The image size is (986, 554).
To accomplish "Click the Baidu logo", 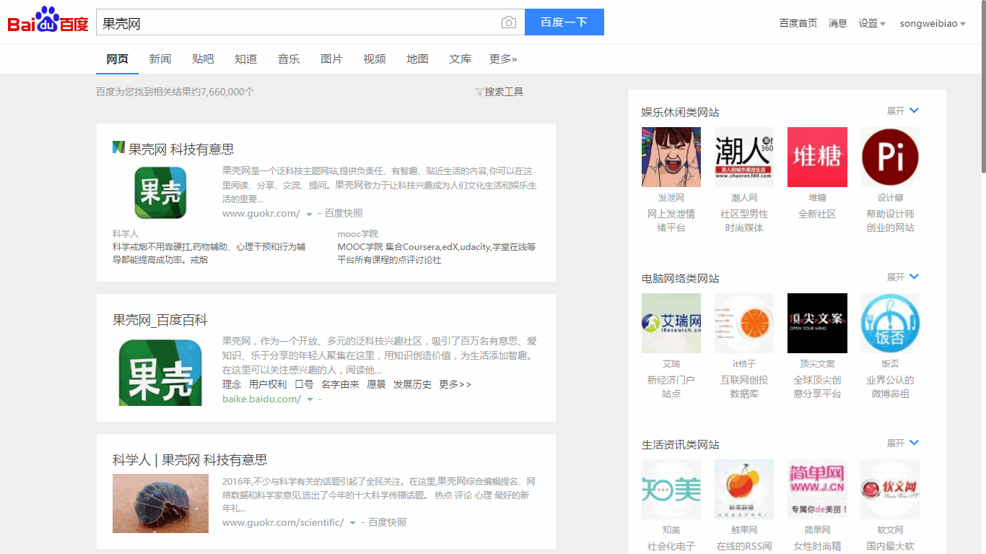I will coord(48,20).
